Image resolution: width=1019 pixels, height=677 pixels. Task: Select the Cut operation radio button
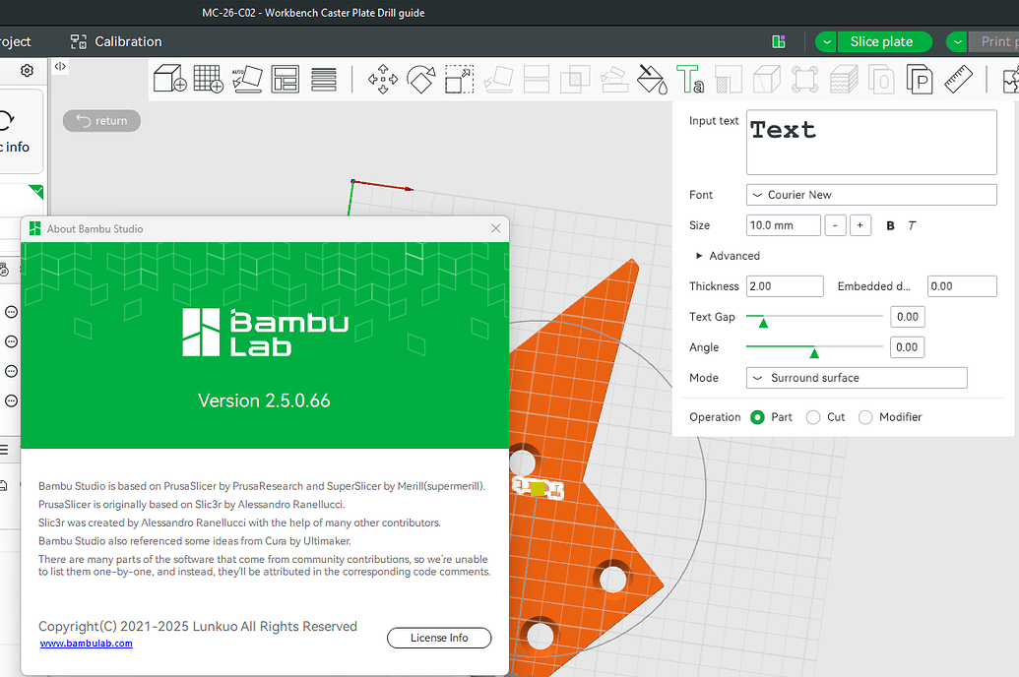tap(813, 417)
